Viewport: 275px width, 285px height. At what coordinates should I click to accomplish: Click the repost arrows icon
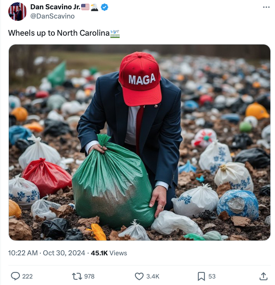pyautogui.click(x=77, y=276)
